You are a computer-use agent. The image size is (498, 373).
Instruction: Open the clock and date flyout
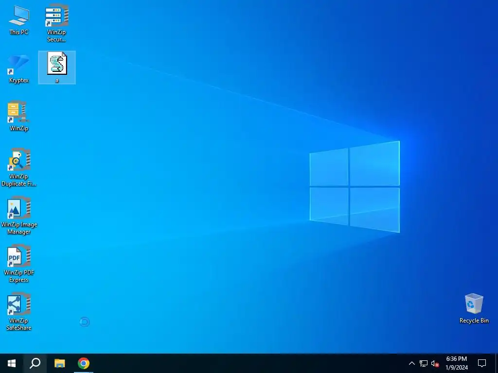[457, 363]
